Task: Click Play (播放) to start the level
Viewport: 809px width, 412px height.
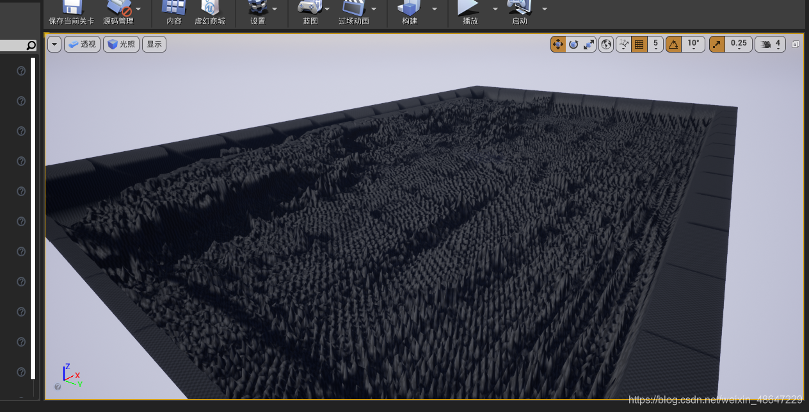Action: [470, 13]
